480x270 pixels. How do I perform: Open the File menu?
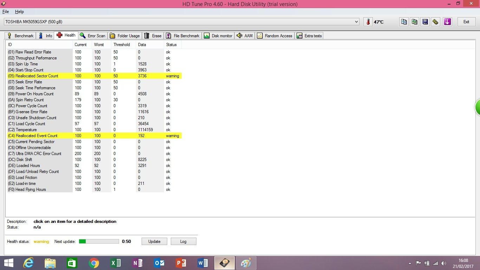coord(6,12)
